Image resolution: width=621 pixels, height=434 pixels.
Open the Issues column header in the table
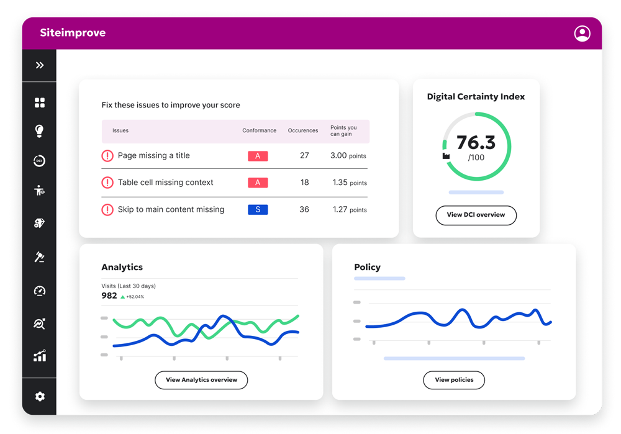pos(120,130)
